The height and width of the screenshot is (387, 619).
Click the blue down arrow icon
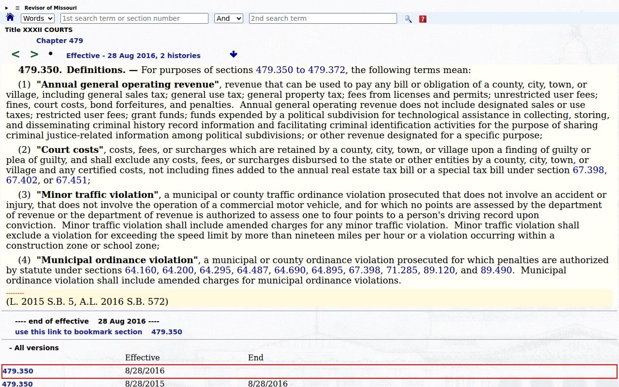[234, 54]
